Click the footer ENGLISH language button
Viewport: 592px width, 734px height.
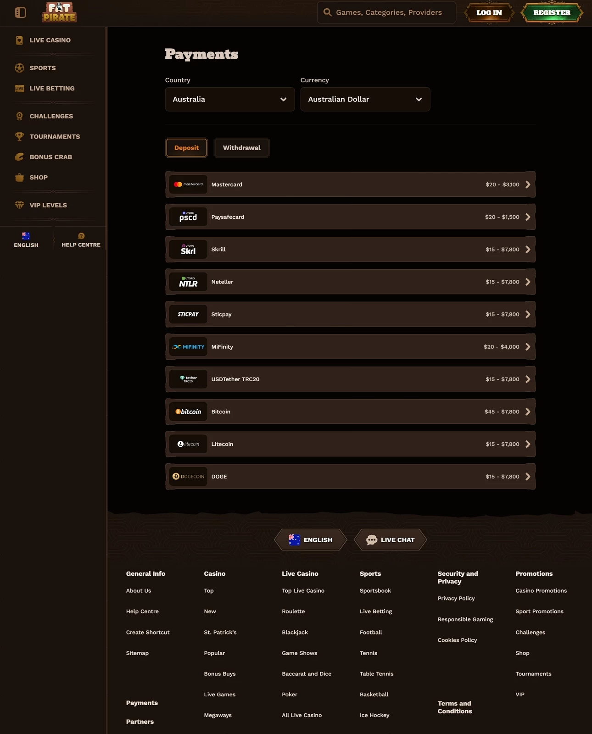311,540
